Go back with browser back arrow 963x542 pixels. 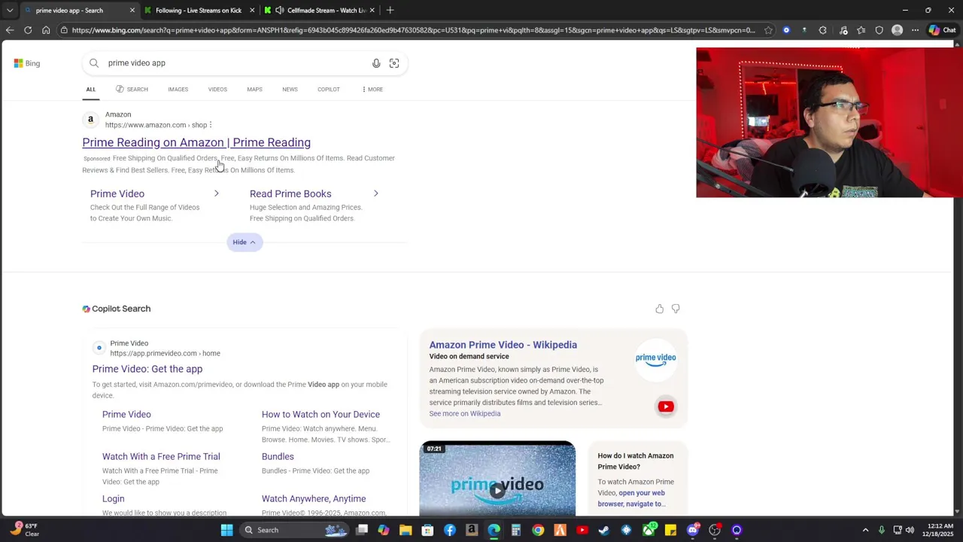click(x=9, y=30)
